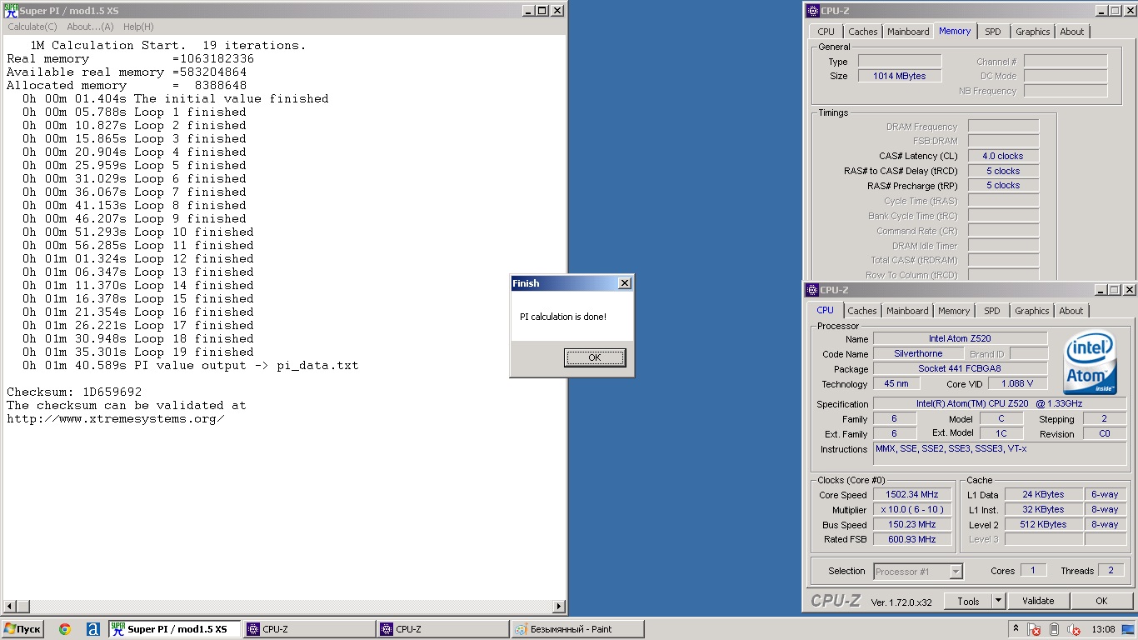
Task: Click the taskbar clock showing 13:08
Action: pos(1103,629)
